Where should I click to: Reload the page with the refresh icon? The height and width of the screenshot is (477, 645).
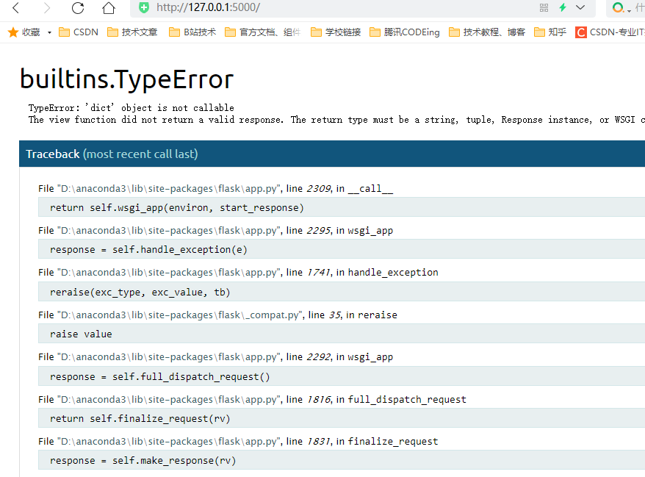[78, 8]
